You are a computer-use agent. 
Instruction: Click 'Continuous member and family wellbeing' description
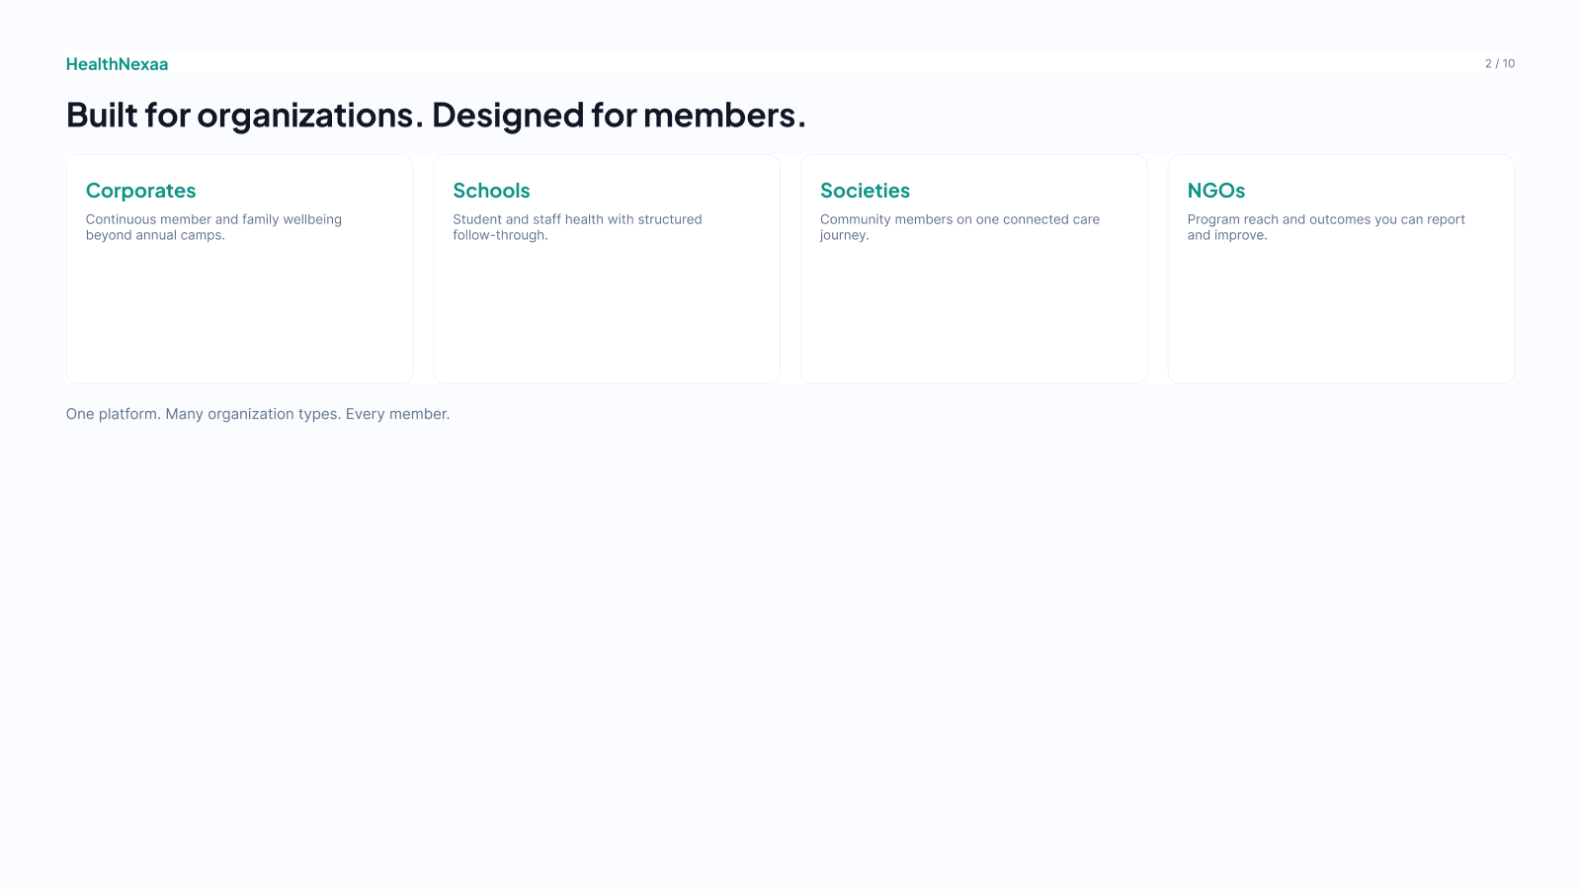[x=213, y=227]
